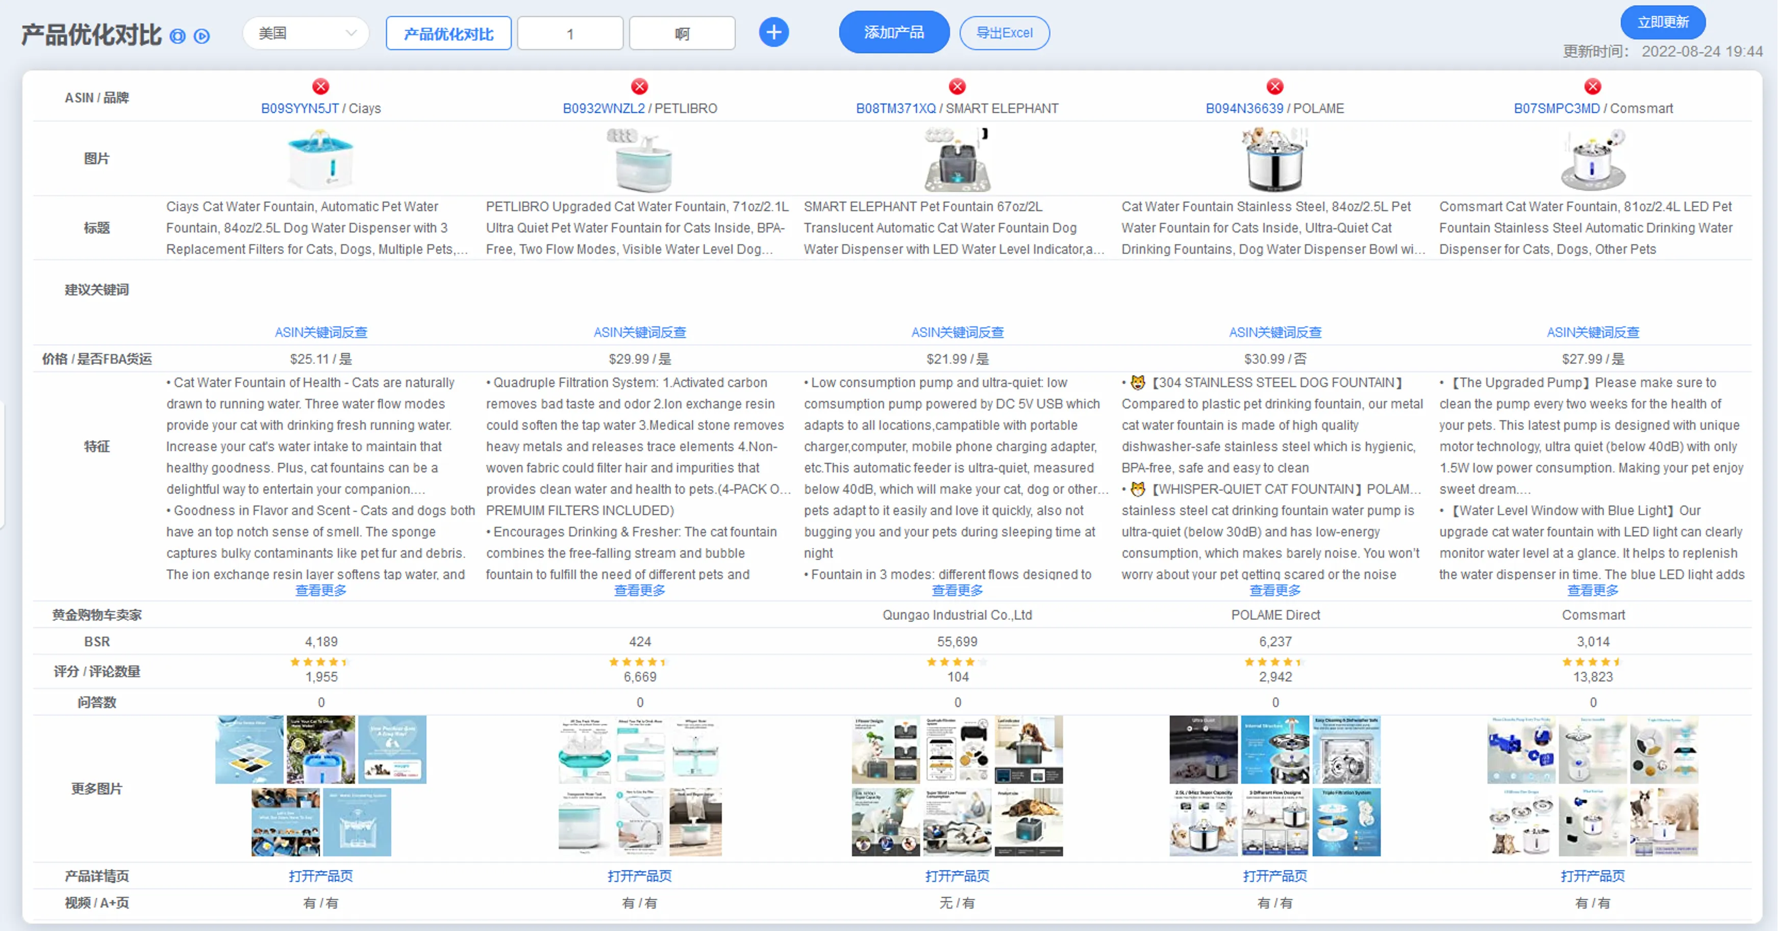Viewport: 1778px width, 931px height.
Task: Switch to the 产品优化对比 tab
Action: point(448,33)
